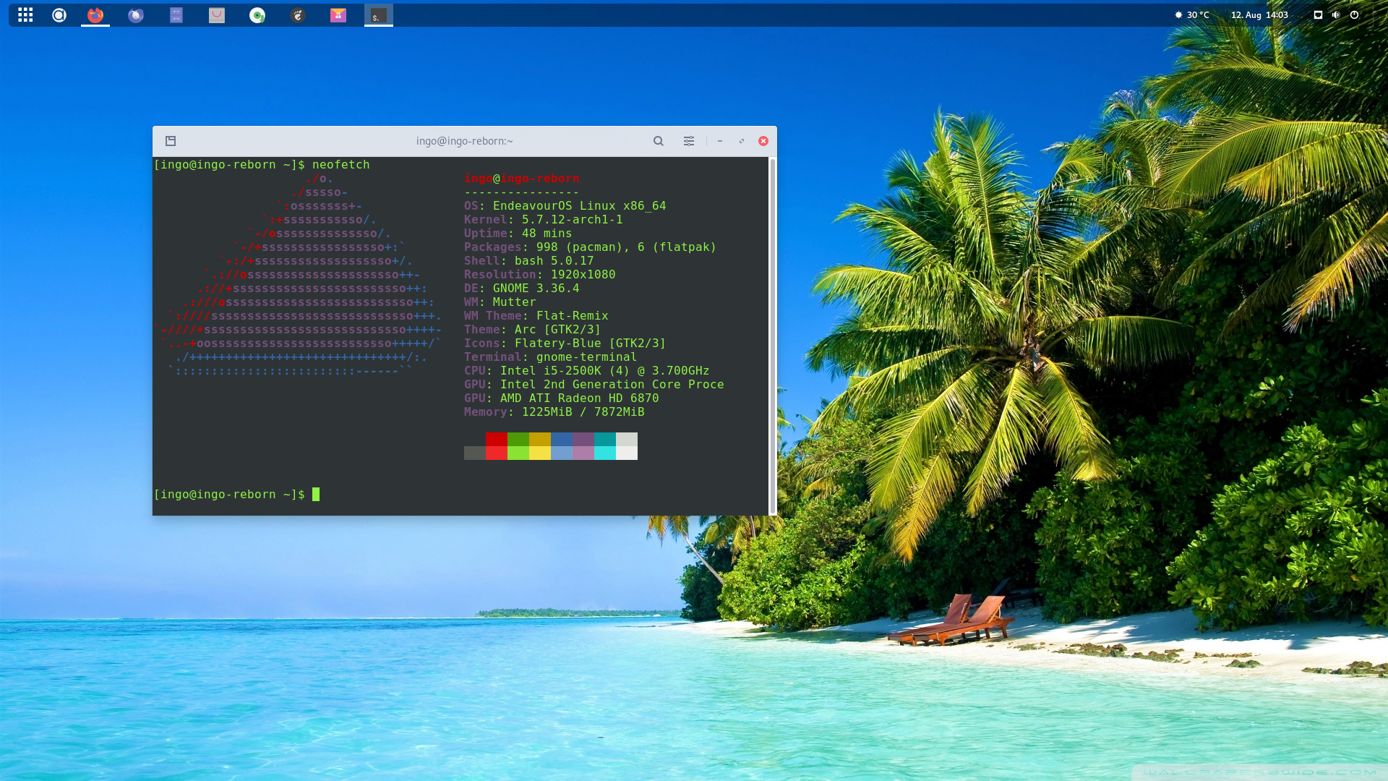Open the software store bag icon
The height and width of the screenshot is (781, 1388).
pos(217,15)
